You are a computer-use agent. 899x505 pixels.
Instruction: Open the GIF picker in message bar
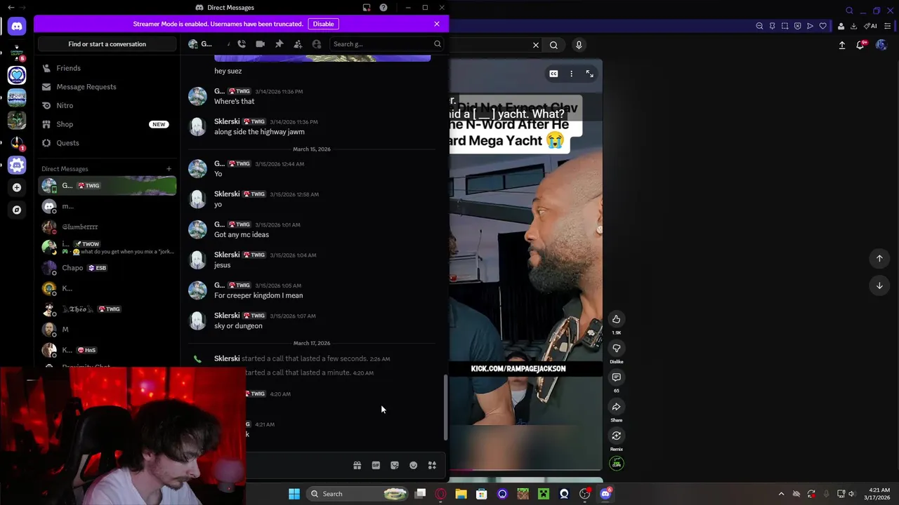(x=376, y=465)
